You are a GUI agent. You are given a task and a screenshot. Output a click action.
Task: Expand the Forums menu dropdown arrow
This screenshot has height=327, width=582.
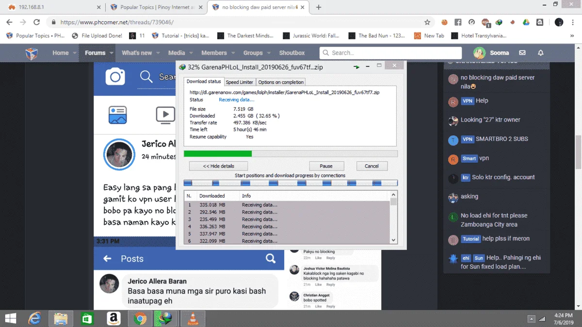[x=112, y=53]
